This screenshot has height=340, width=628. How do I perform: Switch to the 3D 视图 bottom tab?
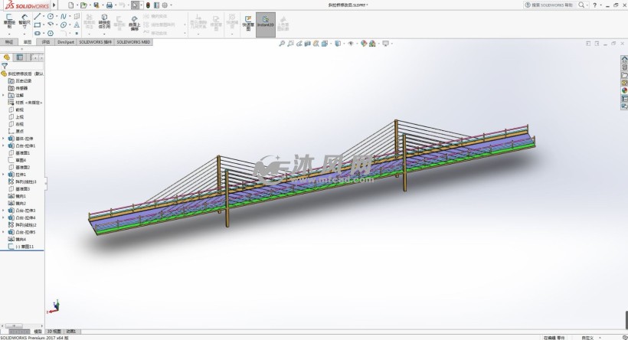[x=54, y=331]
